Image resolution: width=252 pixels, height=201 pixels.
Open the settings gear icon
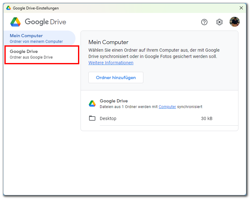tap(219, 22)
